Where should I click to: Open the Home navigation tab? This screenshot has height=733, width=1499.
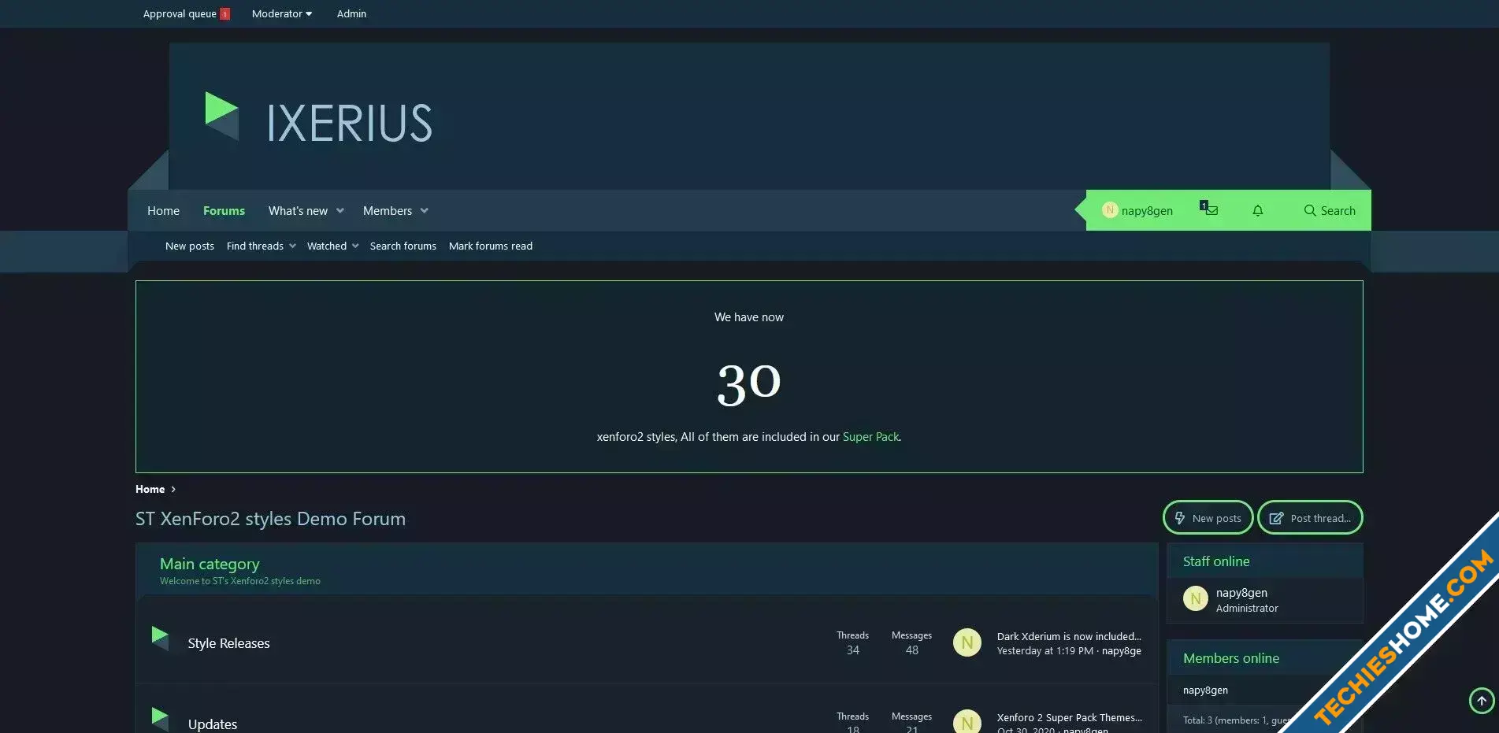pos(163,210)
